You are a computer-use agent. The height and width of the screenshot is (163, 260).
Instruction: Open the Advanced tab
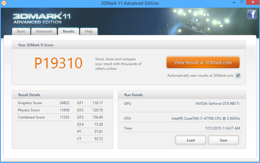(44, 31)
